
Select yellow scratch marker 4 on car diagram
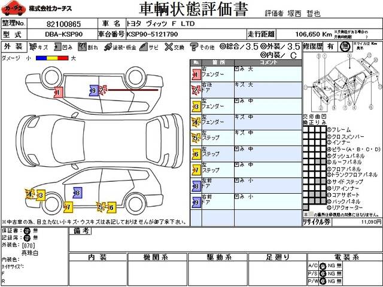(x=30, y=194)
